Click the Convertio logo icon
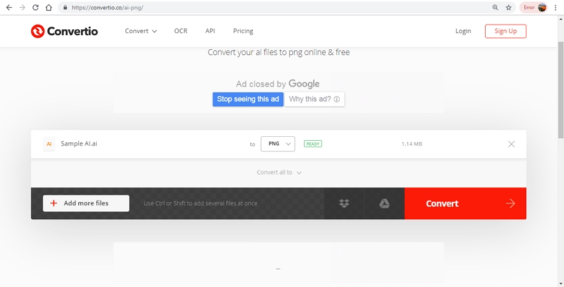 tap(38, 31)
